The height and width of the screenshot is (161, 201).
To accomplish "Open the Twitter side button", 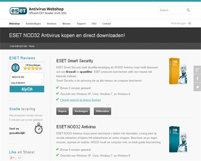I will [197, 87].
